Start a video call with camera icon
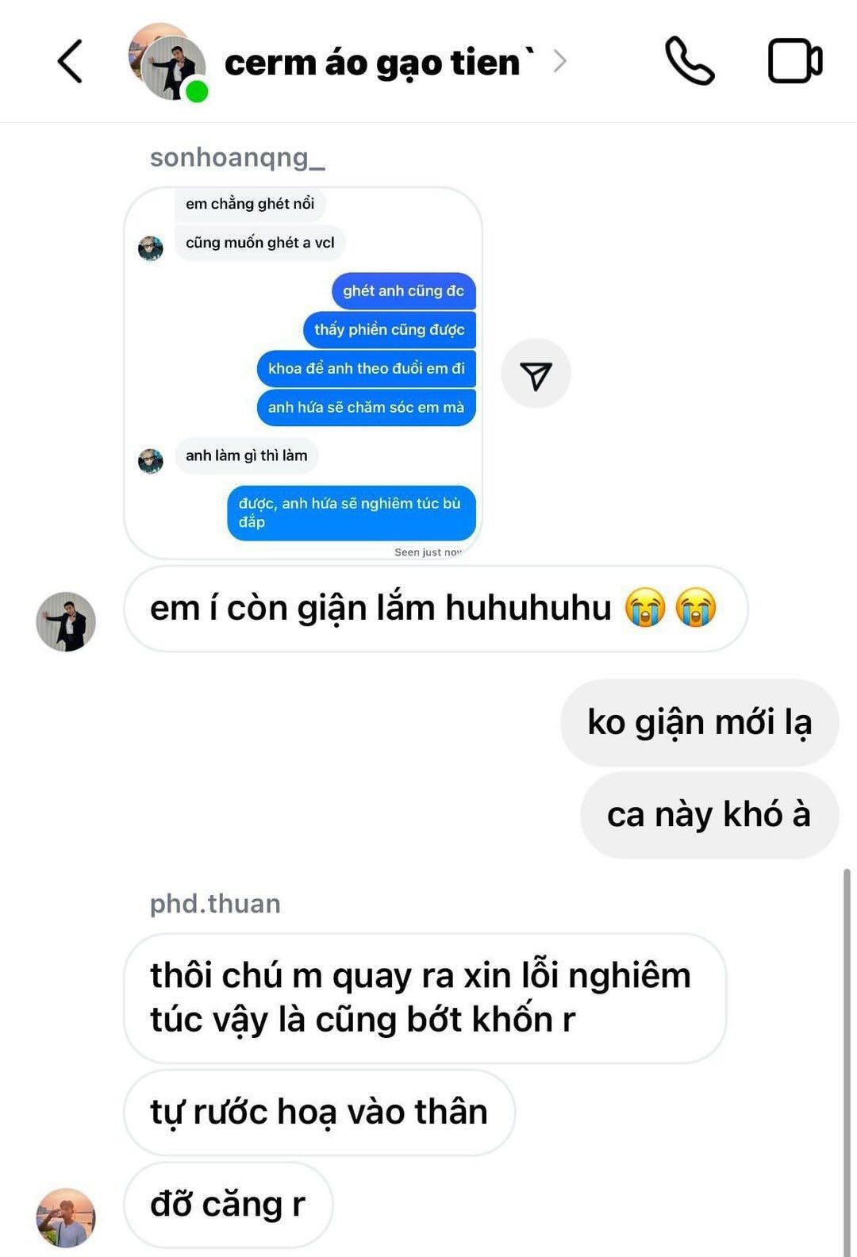This screenshot has height=1257, width=857. (x=795, y=61)
